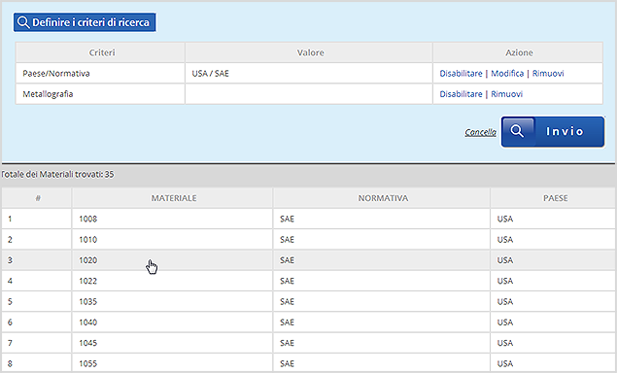Open material 1022

coord(87,281)
